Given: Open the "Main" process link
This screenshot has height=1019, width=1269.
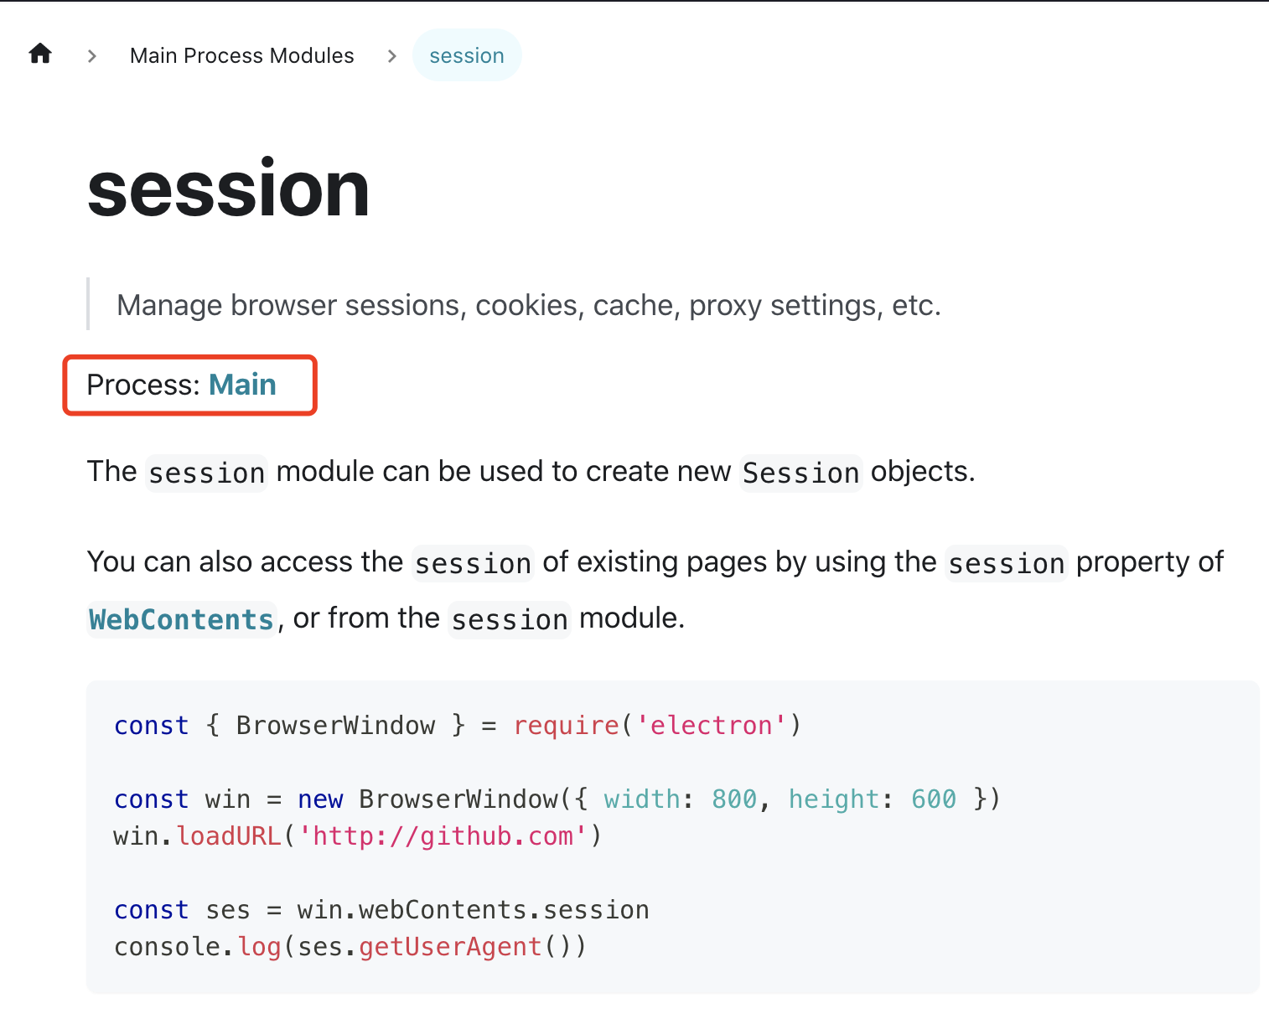Looking at the screenshot, I should (242, 385).
